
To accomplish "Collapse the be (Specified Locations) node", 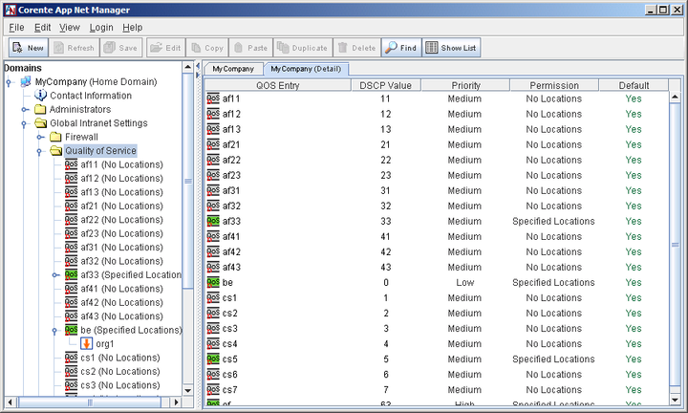I will [x=54, y=331].
